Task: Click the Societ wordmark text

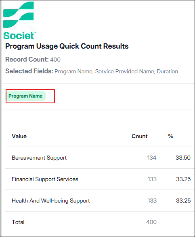Action: (x=19, y=36)
